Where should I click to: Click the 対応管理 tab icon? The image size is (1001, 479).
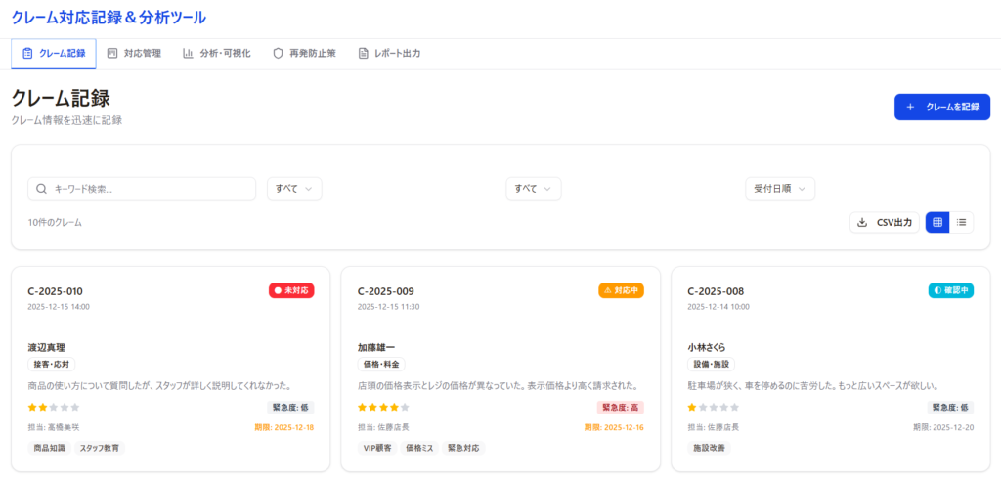pyautogui.click(x=112, y=54)
